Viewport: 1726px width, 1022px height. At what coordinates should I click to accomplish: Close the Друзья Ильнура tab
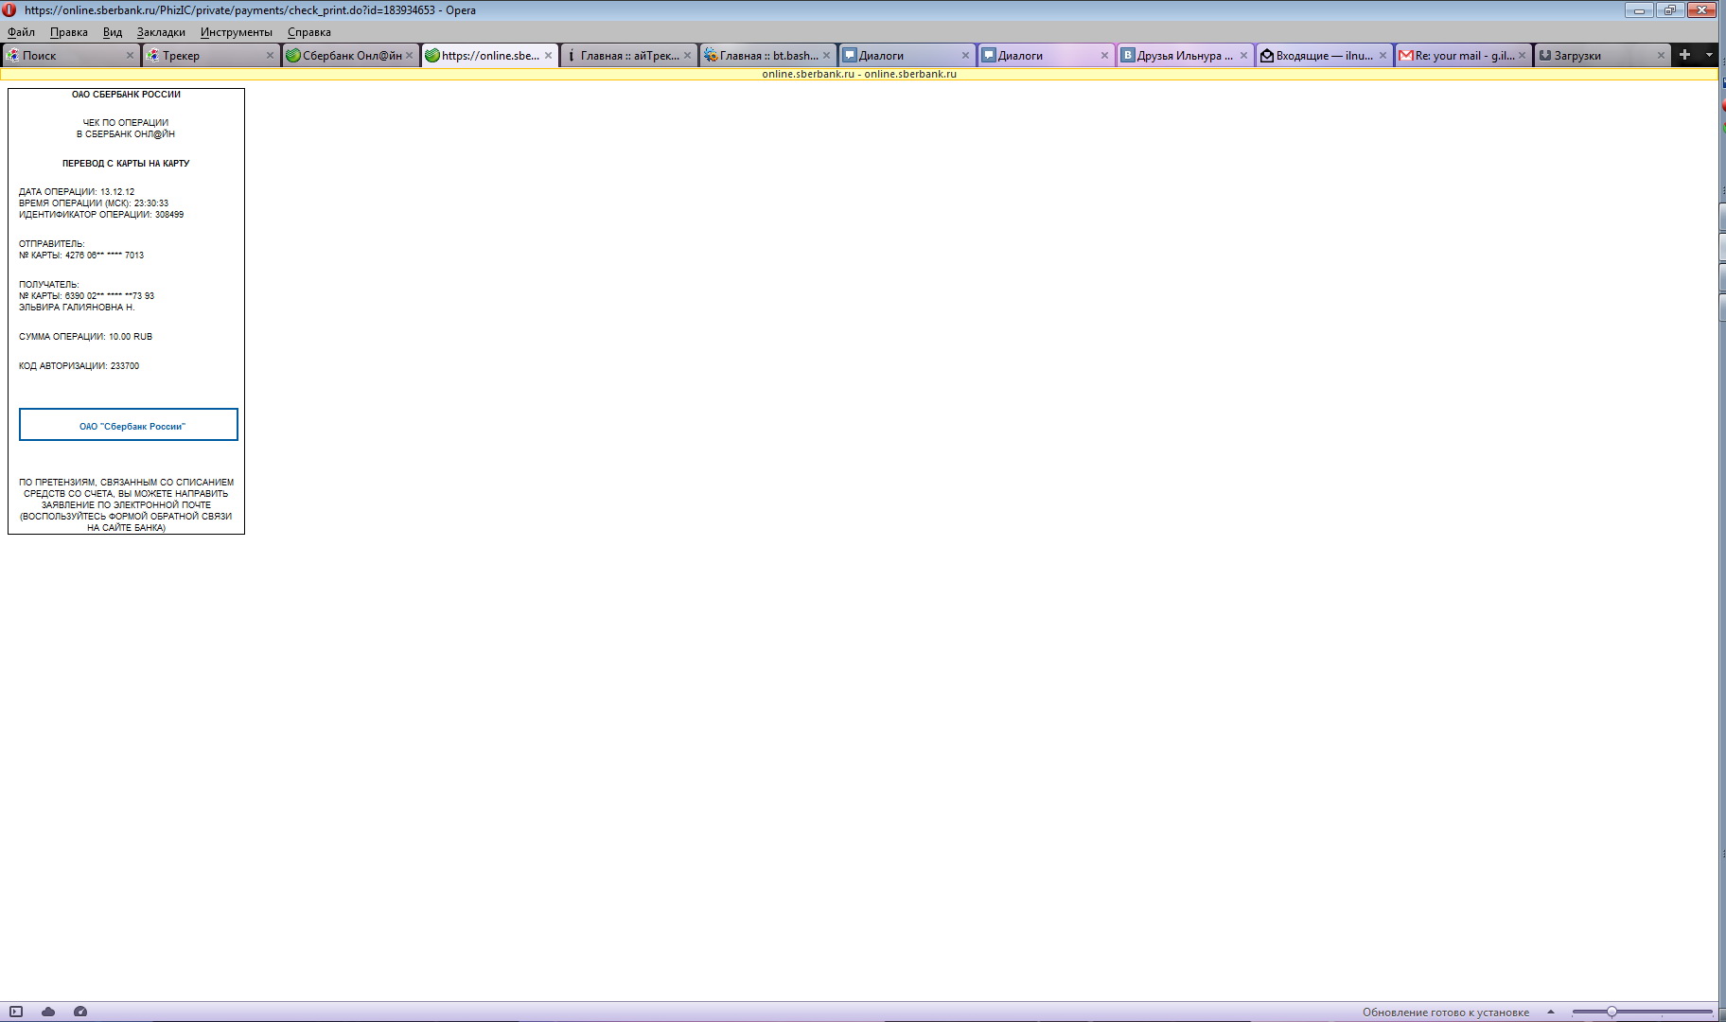1243,56
